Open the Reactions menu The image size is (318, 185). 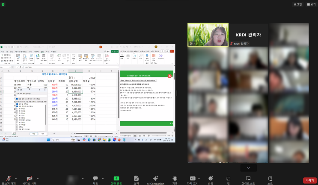[x=211, y=179]
